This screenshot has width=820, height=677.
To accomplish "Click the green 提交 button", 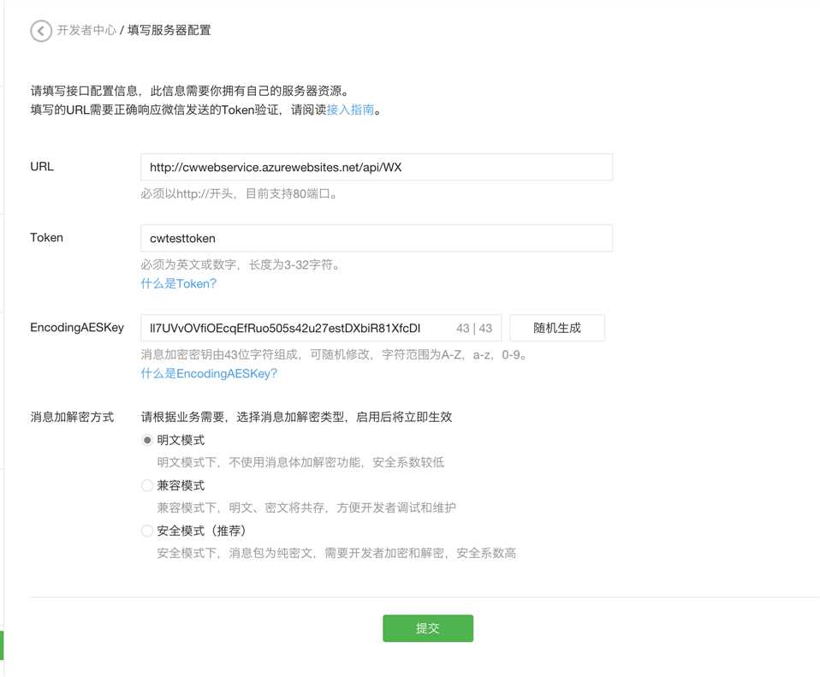I will (x=428, y=628).
